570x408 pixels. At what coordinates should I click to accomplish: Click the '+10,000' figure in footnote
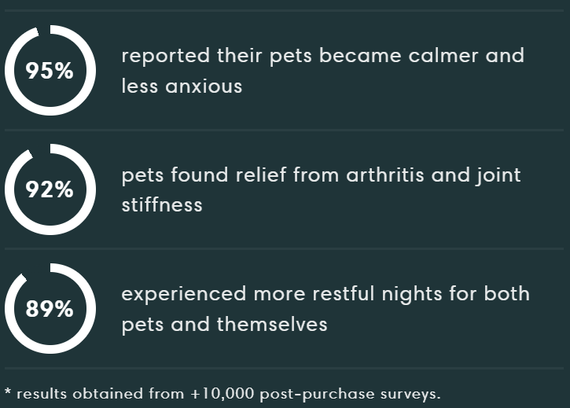[x=222, y=394]
